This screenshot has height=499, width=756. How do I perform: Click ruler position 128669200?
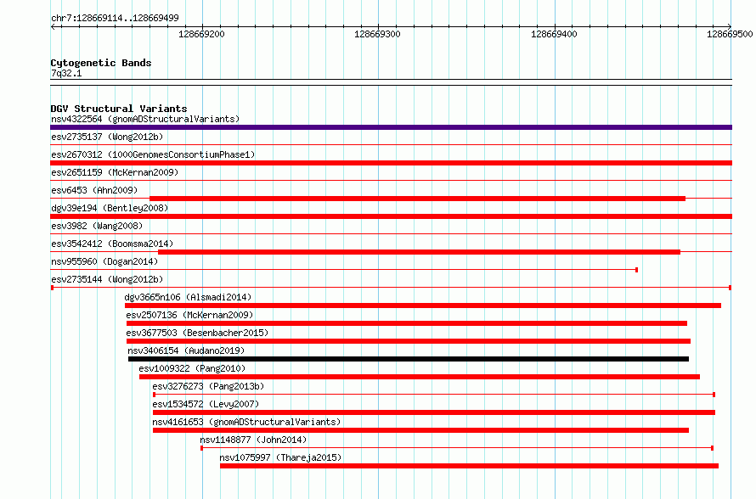[201, 34]
